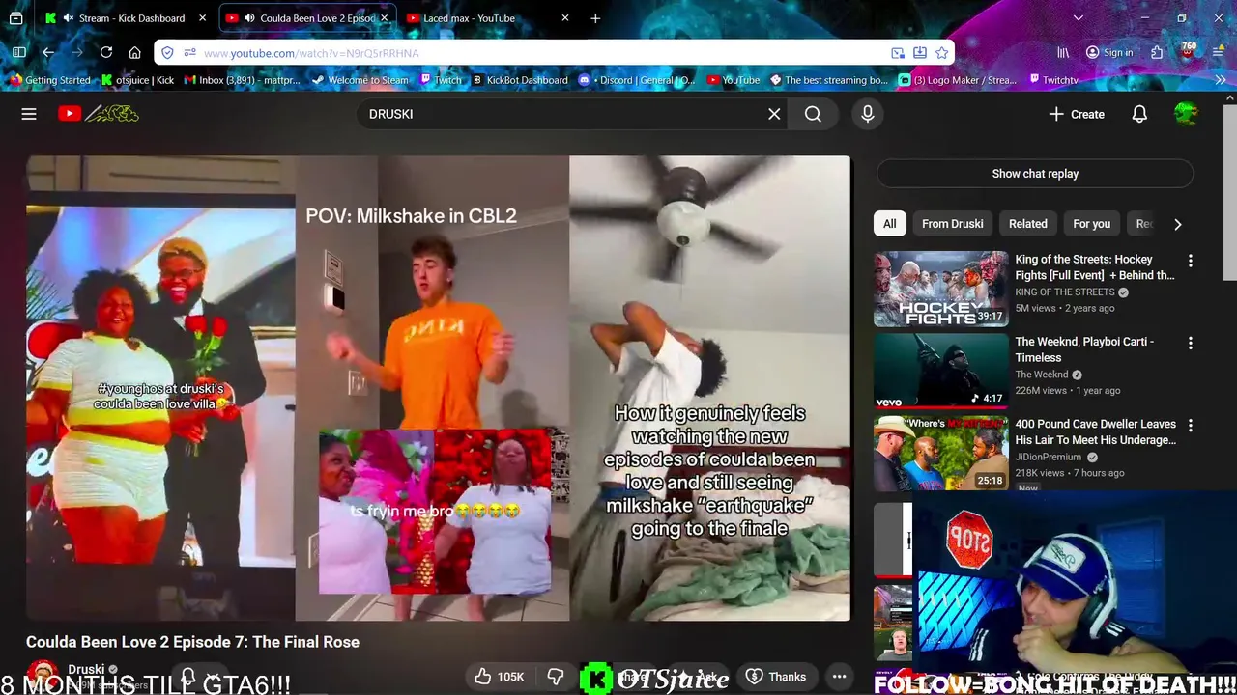Open the tab overview button
The height and width of the screenshot is (695, 1237).
(x=16, y=18)
